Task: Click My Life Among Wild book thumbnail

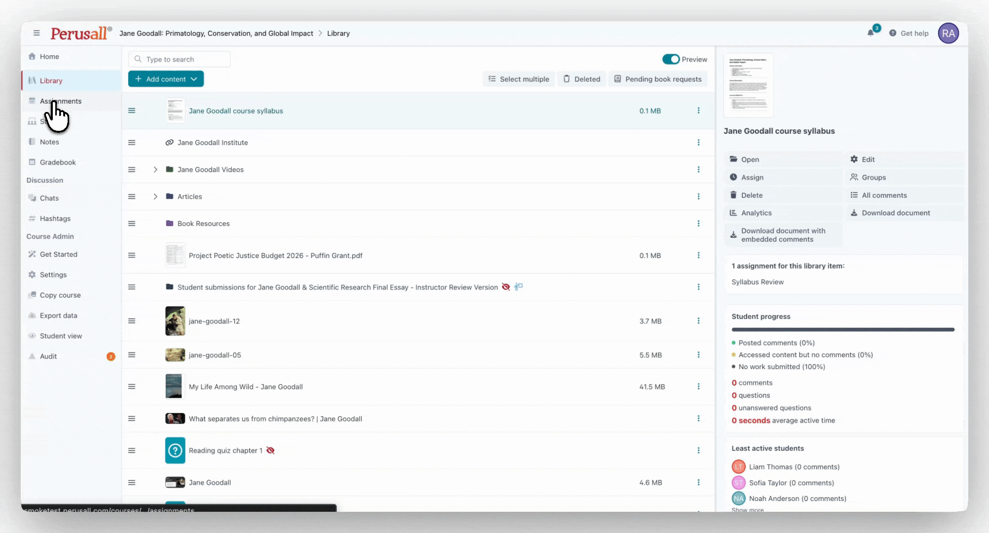Action: click(x=174, y=386)
